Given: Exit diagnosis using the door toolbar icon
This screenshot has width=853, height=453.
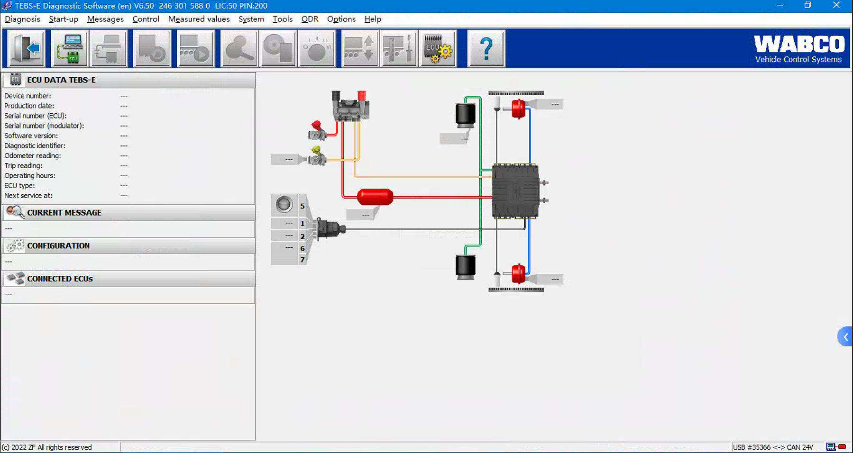Looking at the screenshot, I should click(x=25, y=48).
